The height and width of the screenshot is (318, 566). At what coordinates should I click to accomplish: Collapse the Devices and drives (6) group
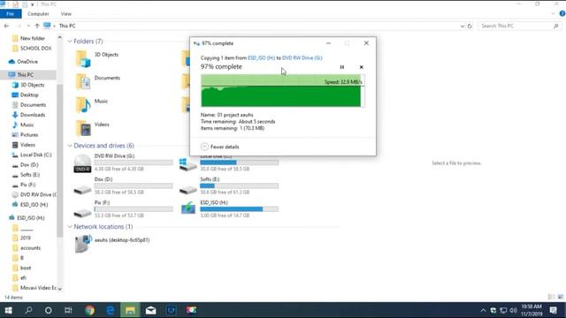point(70,146)
